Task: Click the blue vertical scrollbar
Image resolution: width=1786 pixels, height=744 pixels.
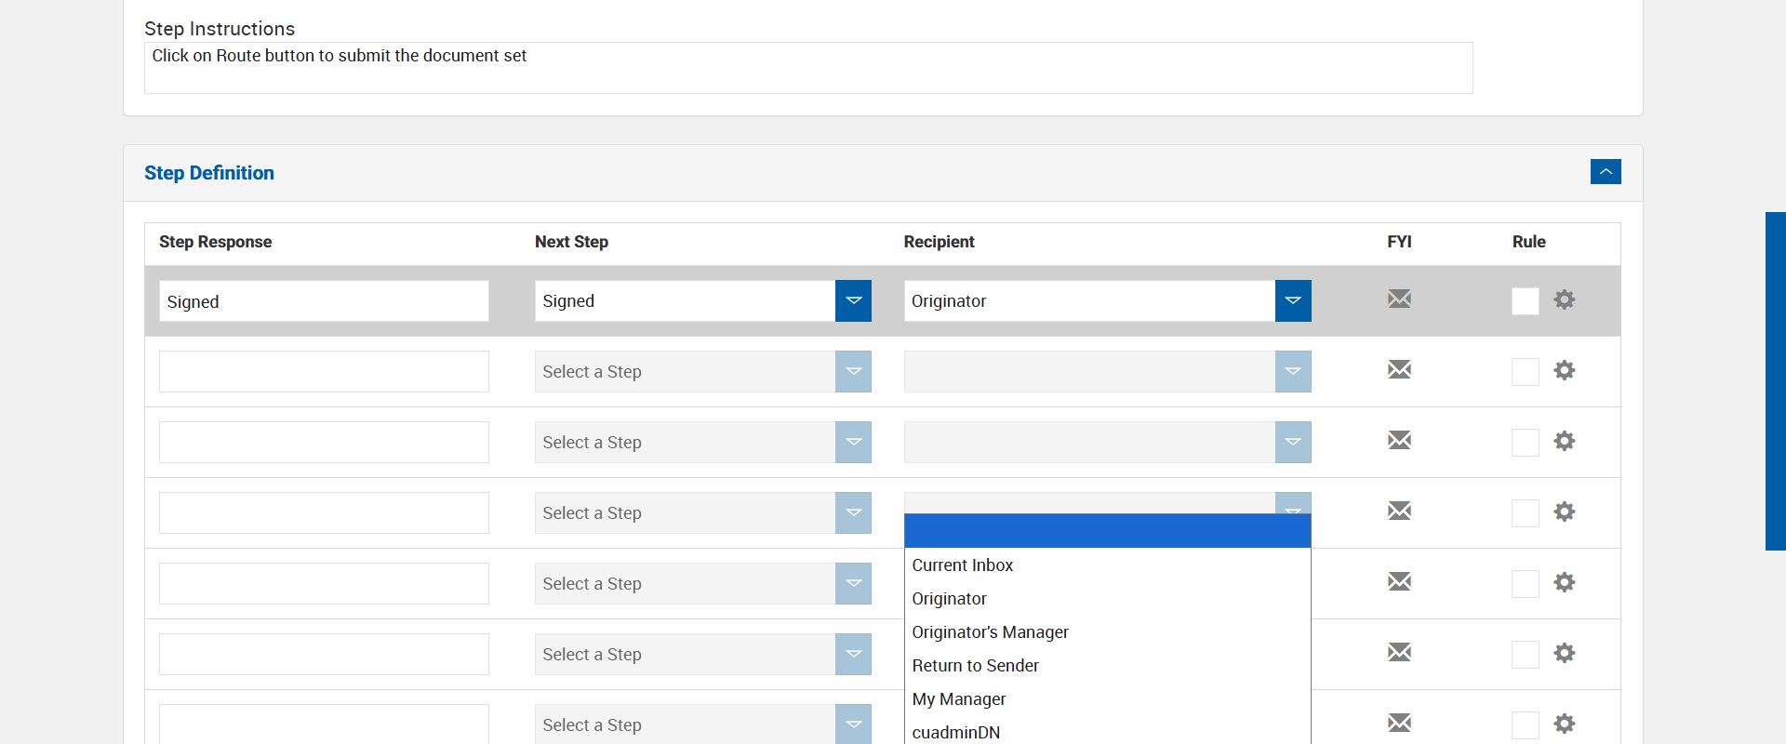Action: pyautogui.click(x=1775, y=381)
